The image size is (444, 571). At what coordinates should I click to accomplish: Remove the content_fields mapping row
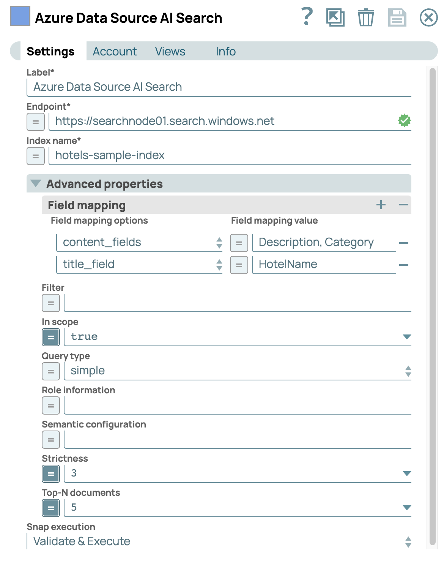pos(404,243)
